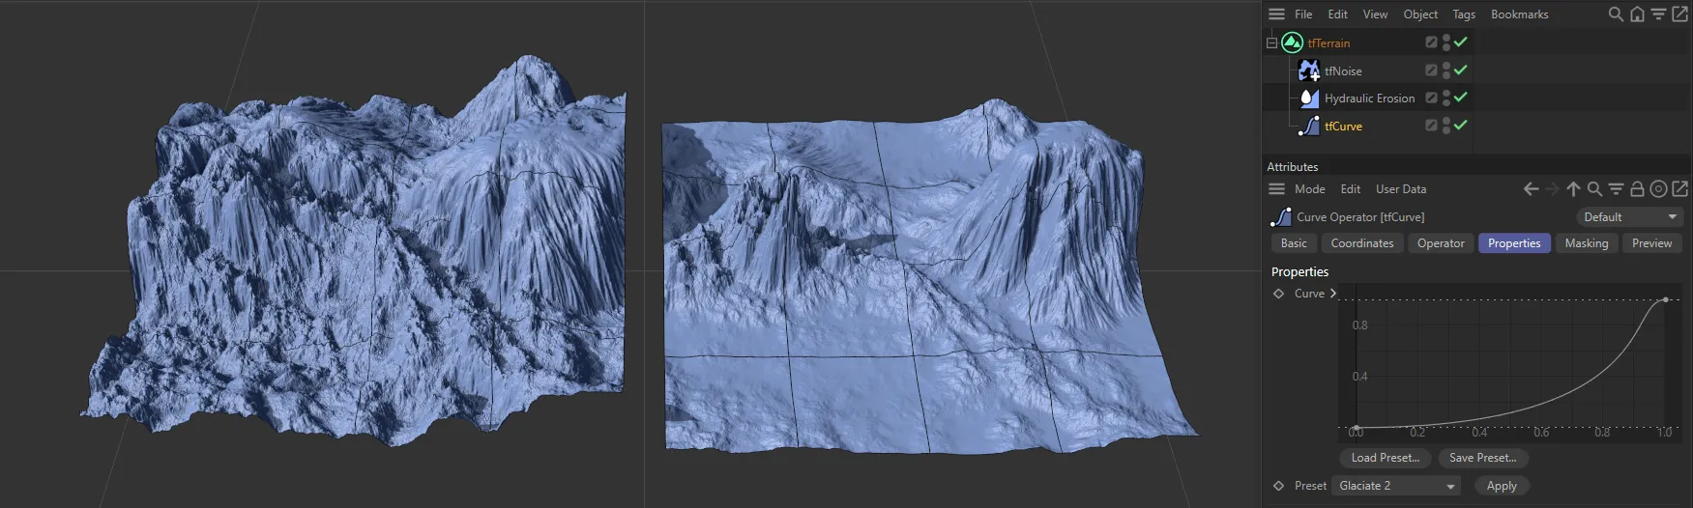Screen dimensions: 1693x508
Task: Open the Tags menu
Action: point(1463,14)
